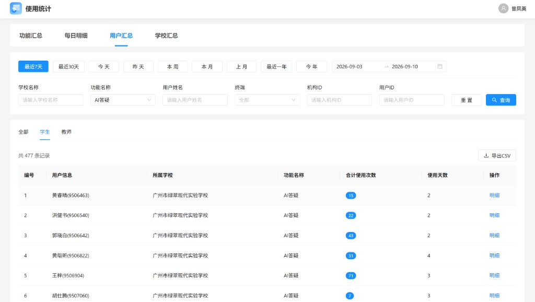Pick the 最近一年 range button
The image size is (535, 302).
click(277, 66)
